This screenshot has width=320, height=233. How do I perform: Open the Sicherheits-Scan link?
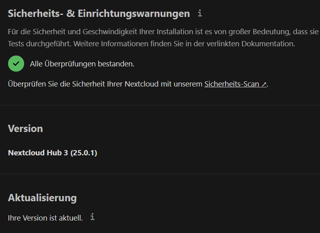pyautogui.click(x=235, y=84)
